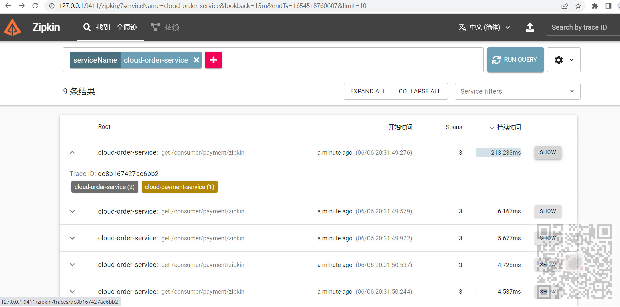Click the Spans column header
The image size is (620, 307).
(x=454, y=127)
